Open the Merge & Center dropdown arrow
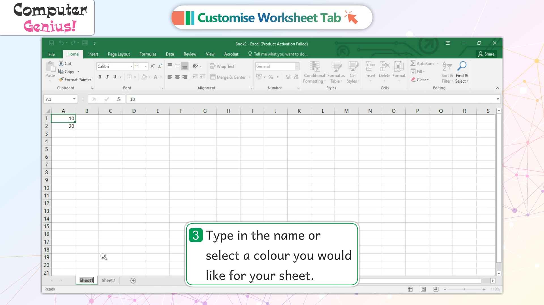The width and height of the screenshot is (544, 305). click(250, 77)
